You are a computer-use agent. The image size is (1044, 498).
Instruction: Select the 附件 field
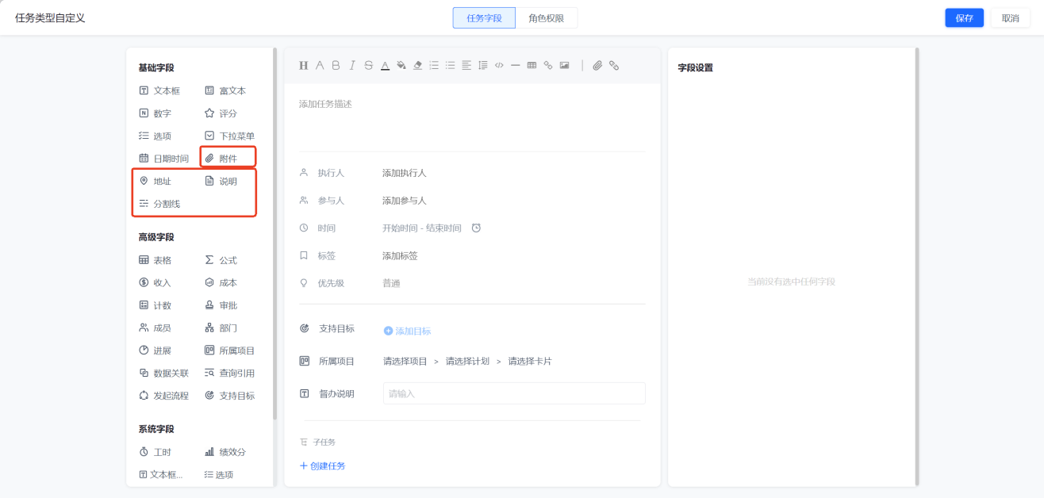point(221,159)
